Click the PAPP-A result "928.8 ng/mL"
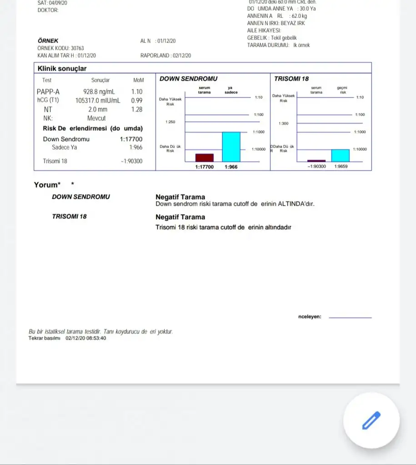416x465 pixels. pos(99,92)
